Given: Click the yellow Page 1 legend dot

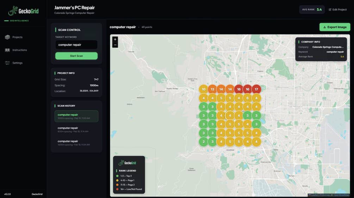Looking at the screenshot, I should tap(117, 180).
